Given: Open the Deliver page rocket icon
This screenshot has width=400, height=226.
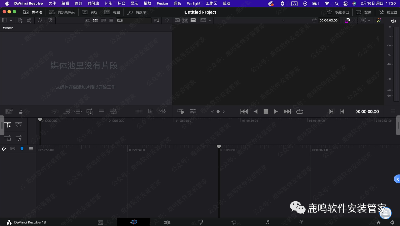Looking at the screenshot, I should pyautogui.click(x=300, y=222).
